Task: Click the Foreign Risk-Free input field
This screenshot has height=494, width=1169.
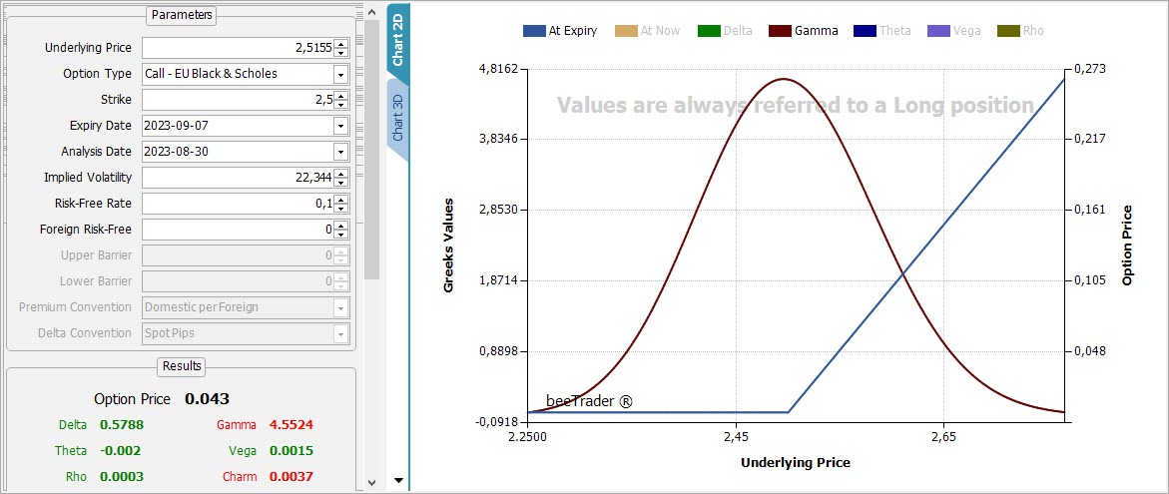Action: pyautogui.click(x=238, y=230)
